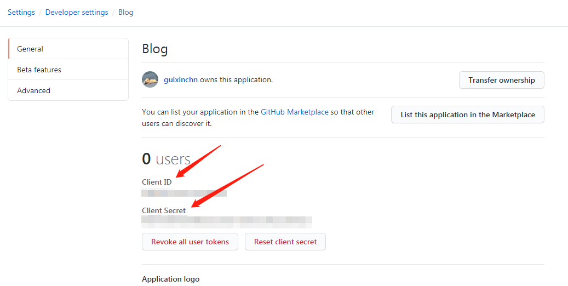568x286 pixels.
Task: Click the 0 users count text
Action: (166, 159)
